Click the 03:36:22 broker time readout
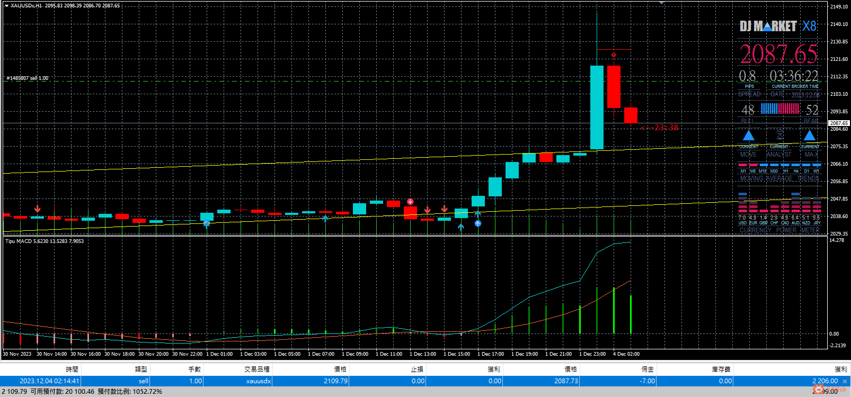851x397 pixels. (794, 76)
